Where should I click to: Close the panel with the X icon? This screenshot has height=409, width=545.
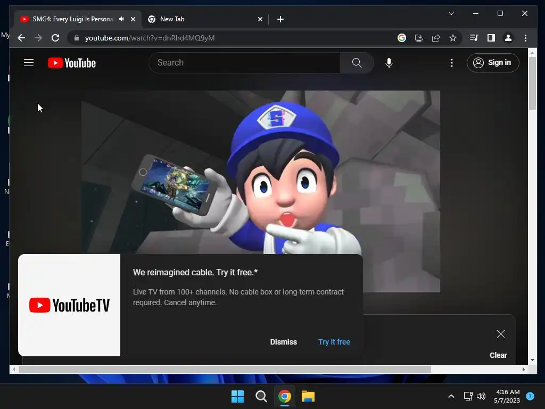click(x=500, y=334)
